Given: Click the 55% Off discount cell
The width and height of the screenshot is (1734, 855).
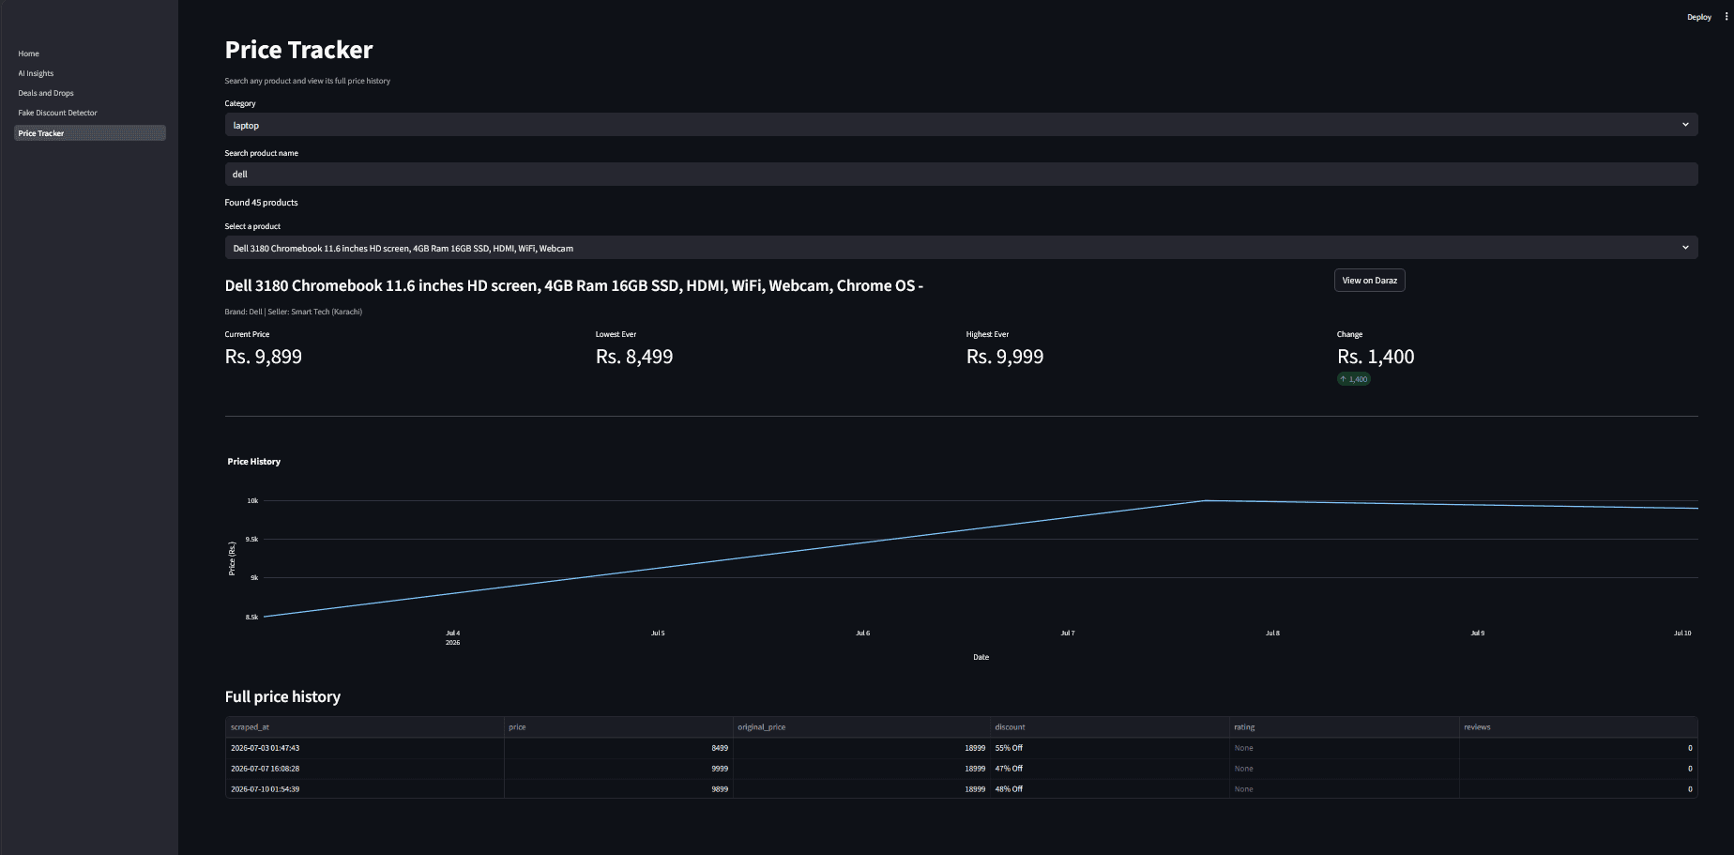Looking at the screenshot, I should 1110,748.
